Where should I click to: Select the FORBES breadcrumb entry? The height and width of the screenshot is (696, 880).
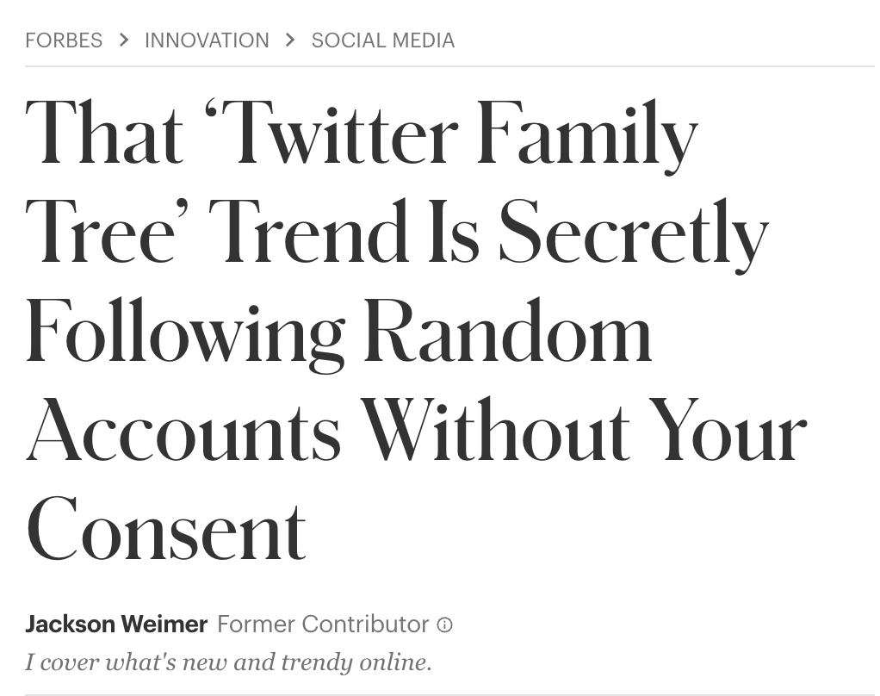(x=64, y=40)
